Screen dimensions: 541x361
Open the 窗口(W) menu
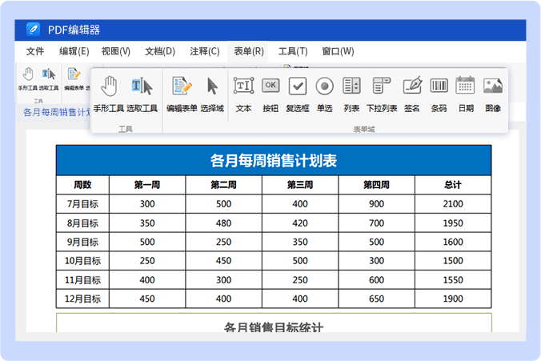[338, 51]
